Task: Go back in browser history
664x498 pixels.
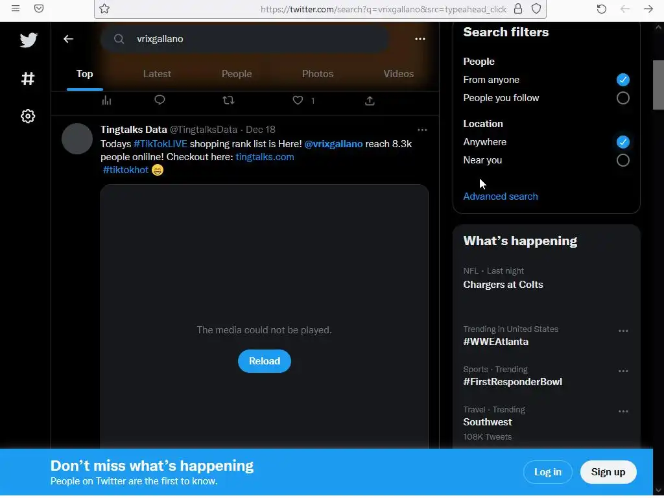Action: (x=625, y=9)
